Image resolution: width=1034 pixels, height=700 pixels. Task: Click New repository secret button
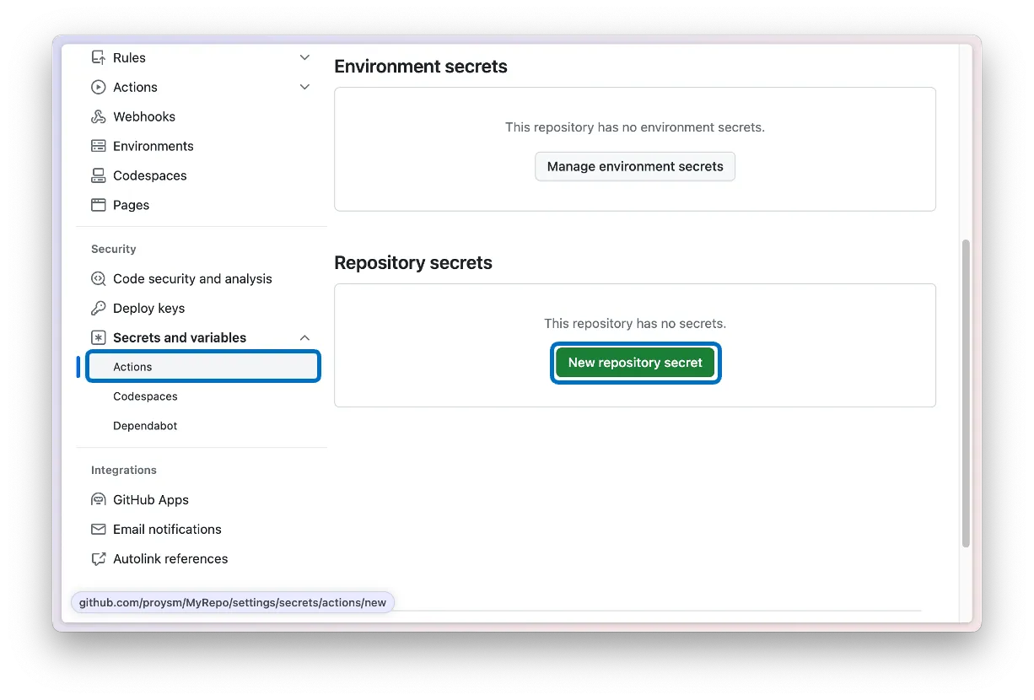635,363
